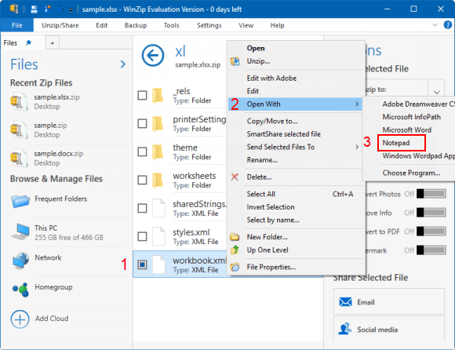455x350 pixels.
Task: Expand the Files pane chevron
Action: point(123,64)
